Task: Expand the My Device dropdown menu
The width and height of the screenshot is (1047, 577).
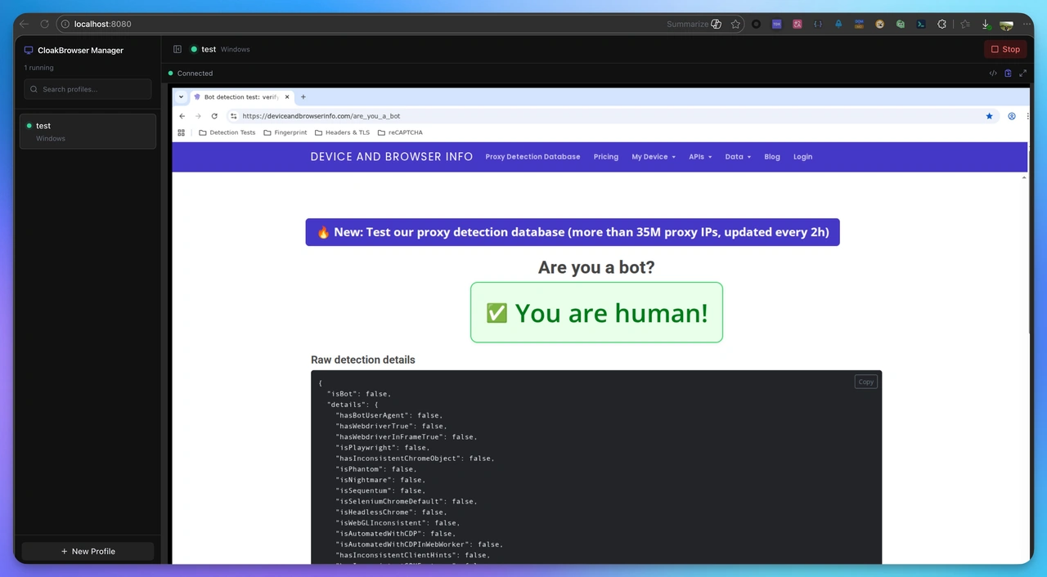Action: click(653, 157)
